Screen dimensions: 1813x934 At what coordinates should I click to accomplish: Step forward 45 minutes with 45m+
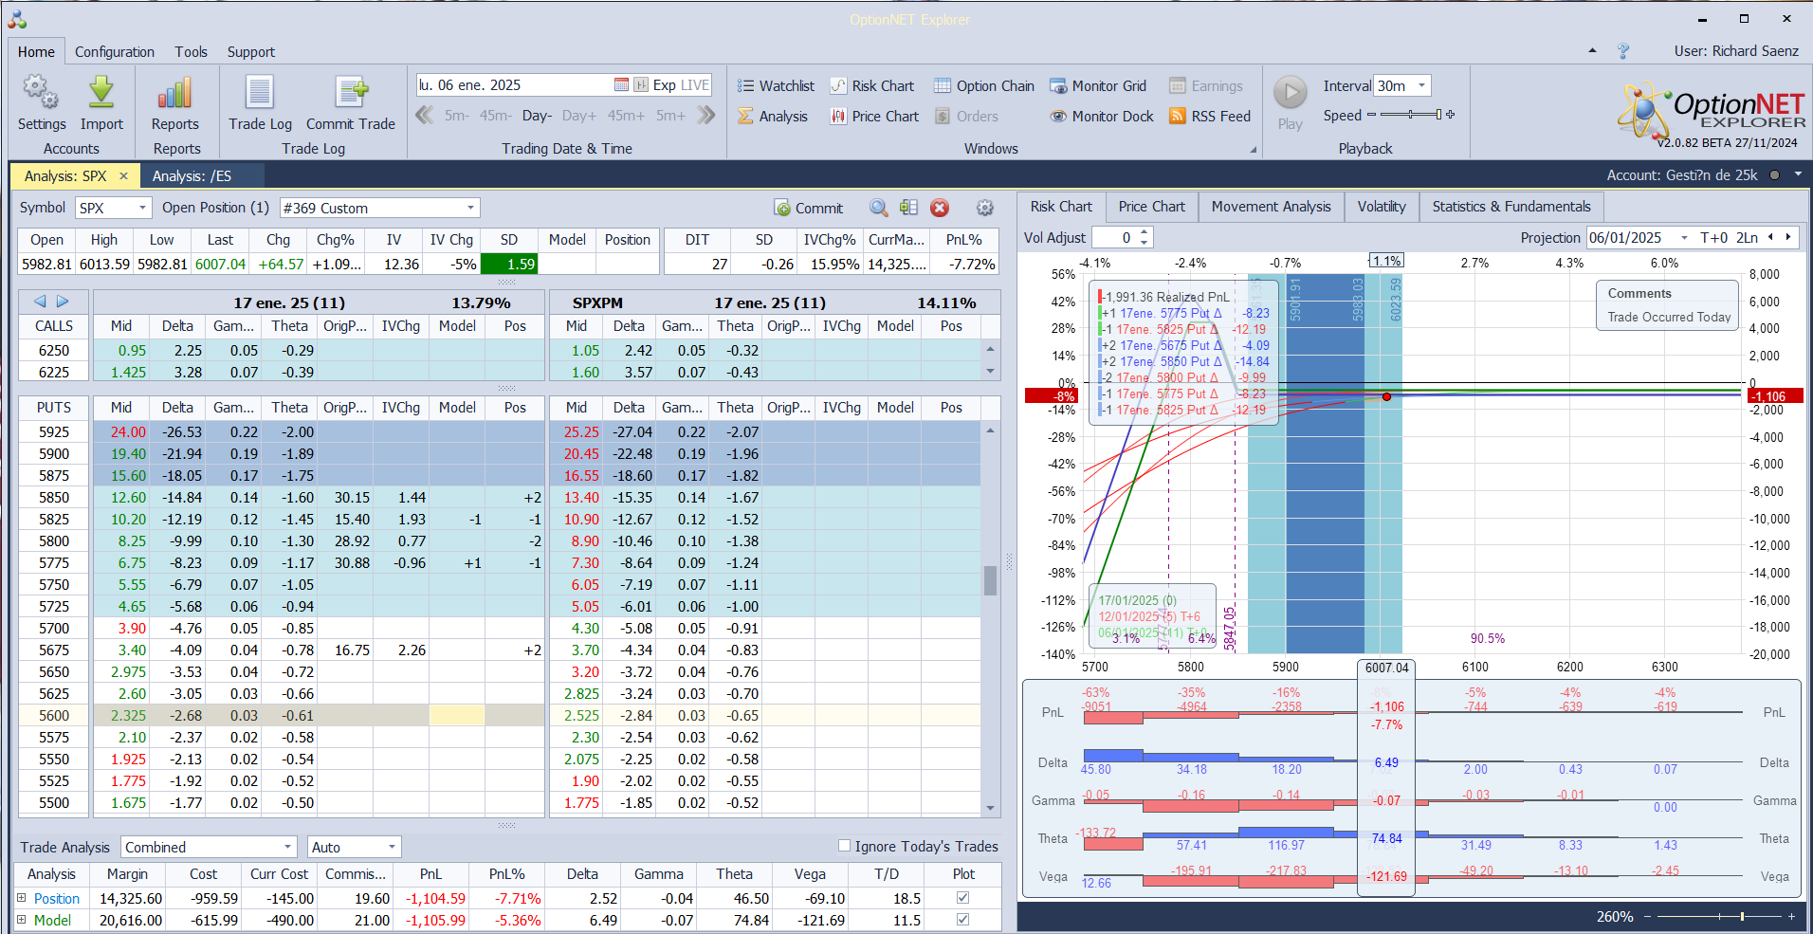[626, 116]
